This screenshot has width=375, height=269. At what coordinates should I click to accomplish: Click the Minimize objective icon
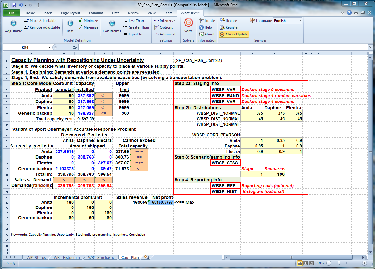coord(80,21)
